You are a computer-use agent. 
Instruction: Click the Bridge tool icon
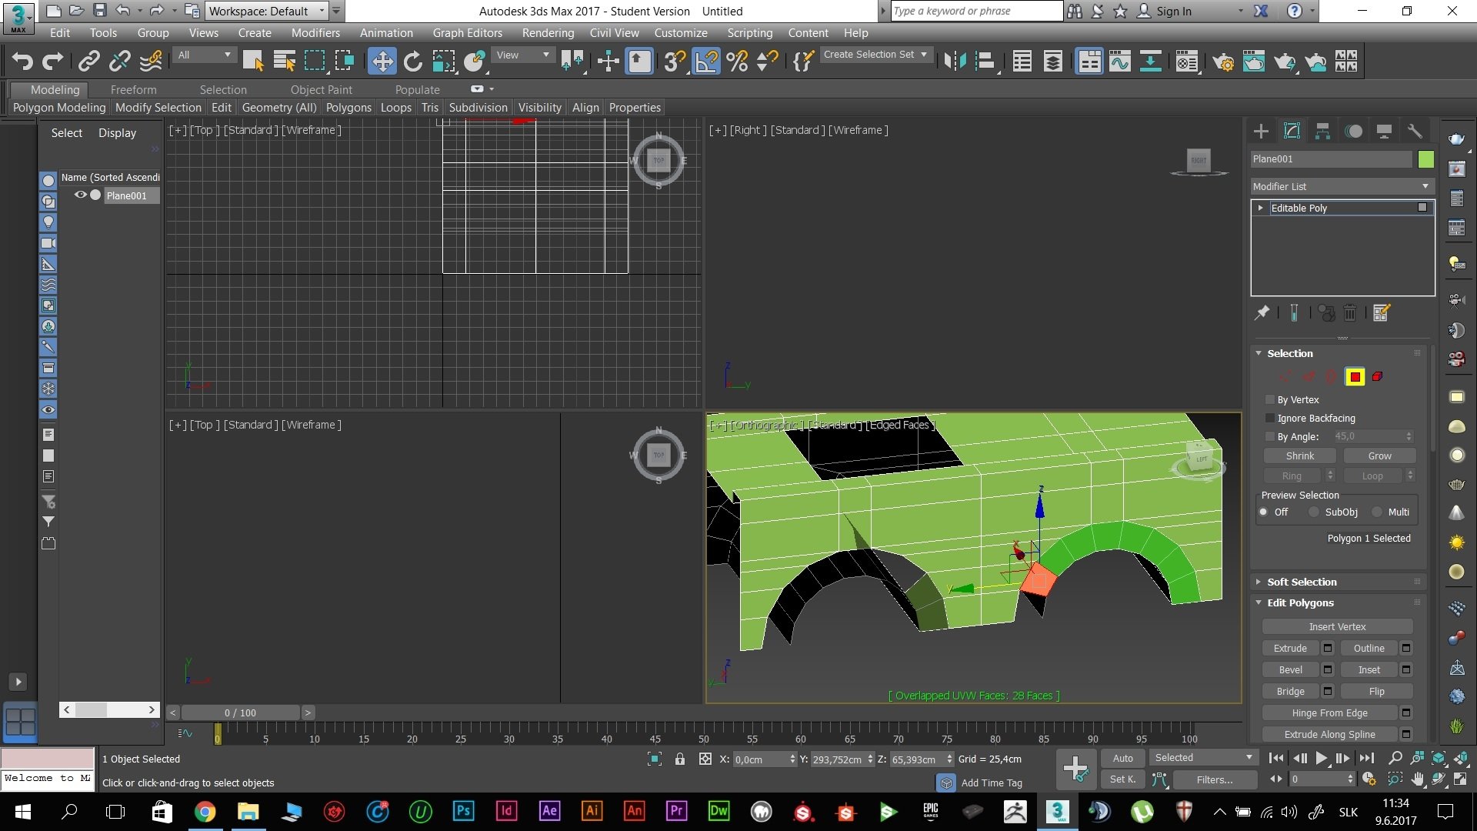1289,691
